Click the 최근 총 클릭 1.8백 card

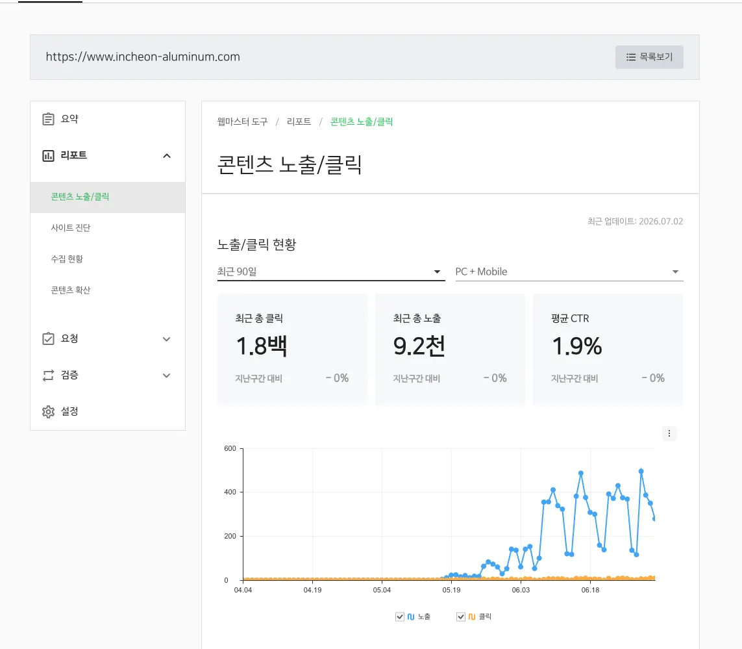[292, 349]
